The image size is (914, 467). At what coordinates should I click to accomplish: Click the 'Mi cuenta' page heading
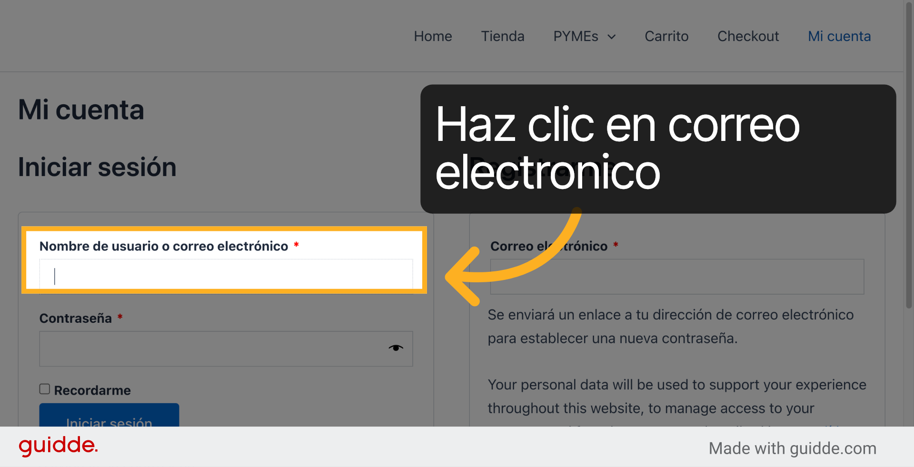pyautogui.click(x=81, y=110)
